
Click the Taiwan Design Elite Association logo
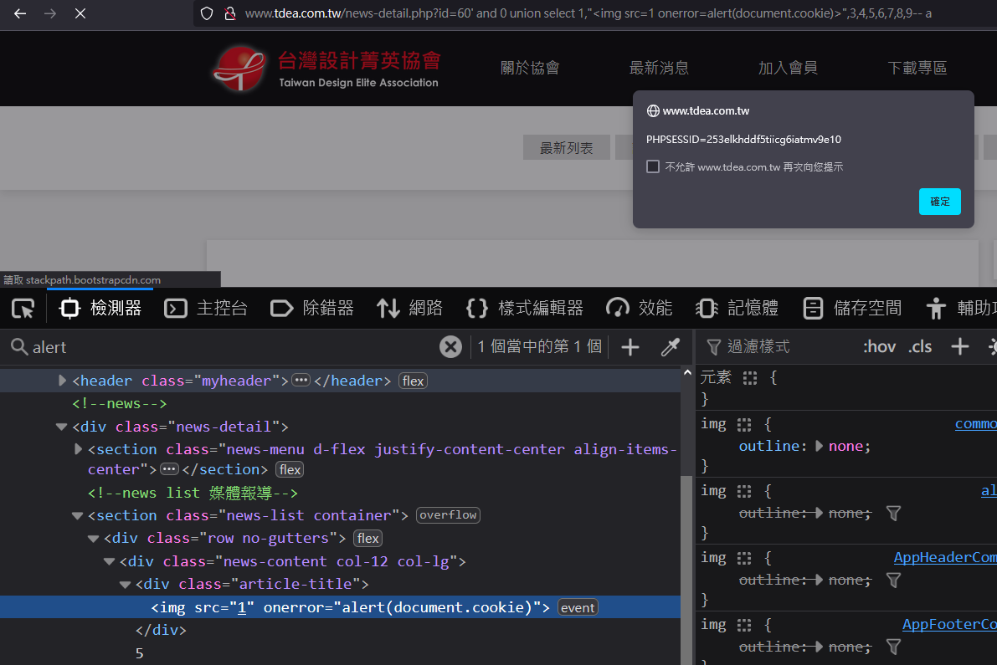tap(326, 68)
